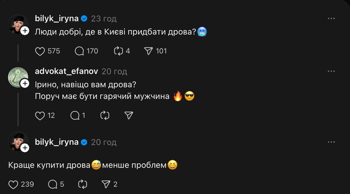This screenshot has width=350, height=194.
Task: Like advokat_efanov's reply
Action: [40, 115]
